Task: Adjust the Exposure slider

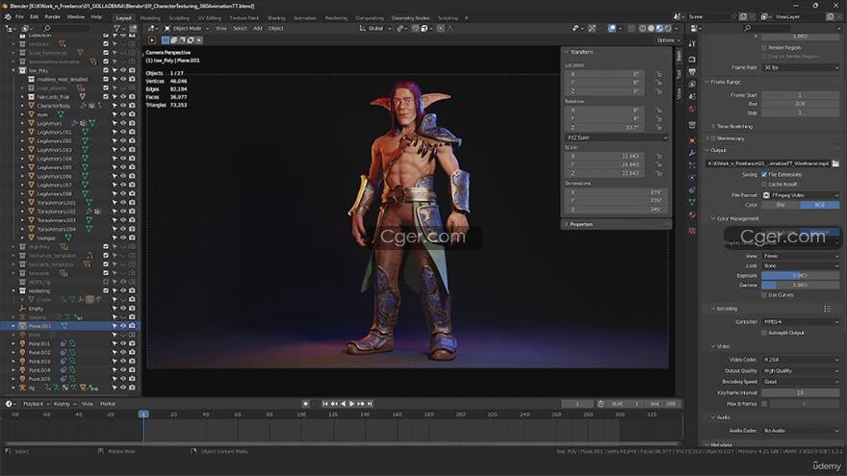Action: 801,275
